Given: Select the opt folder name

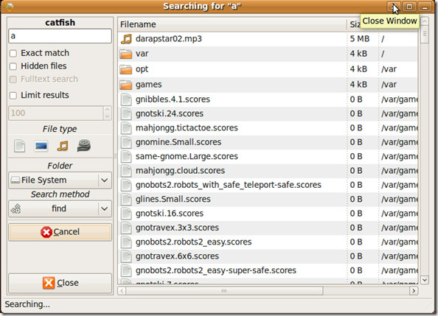Looking at the screenshot, I should pos(142,69).
